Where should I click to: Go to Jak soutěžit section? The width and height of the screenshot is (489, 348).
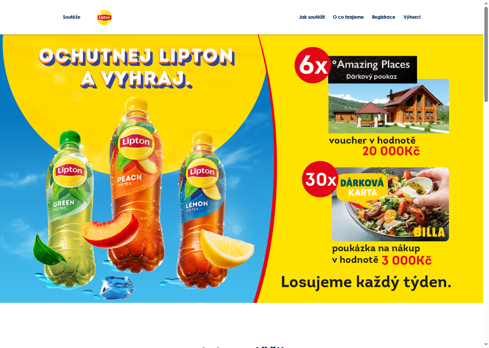point(312,17)
